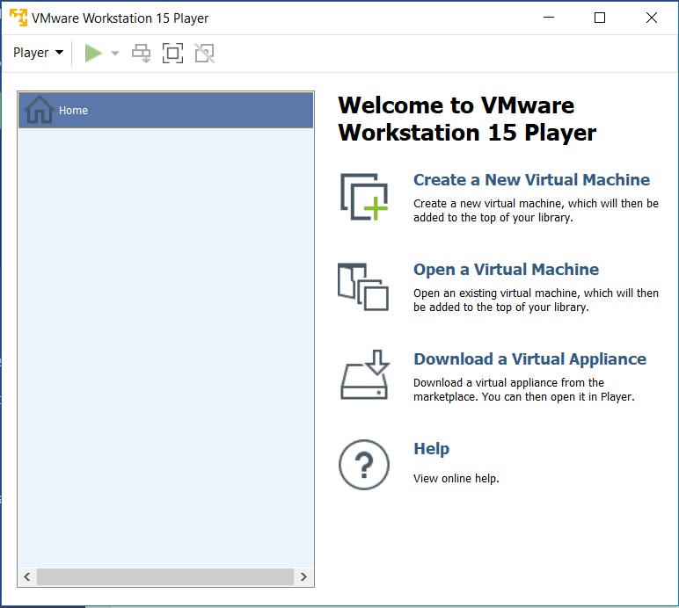This screenshot has height=608, width=679.
Task: Open the Player dropdown menu
Action: click(38, 53)
